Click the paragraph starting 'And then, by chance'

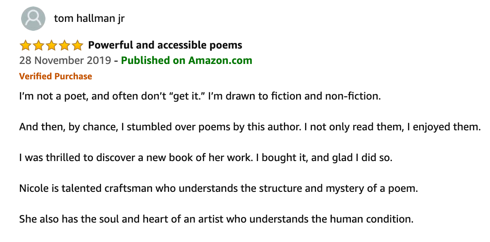click(250, 127)
